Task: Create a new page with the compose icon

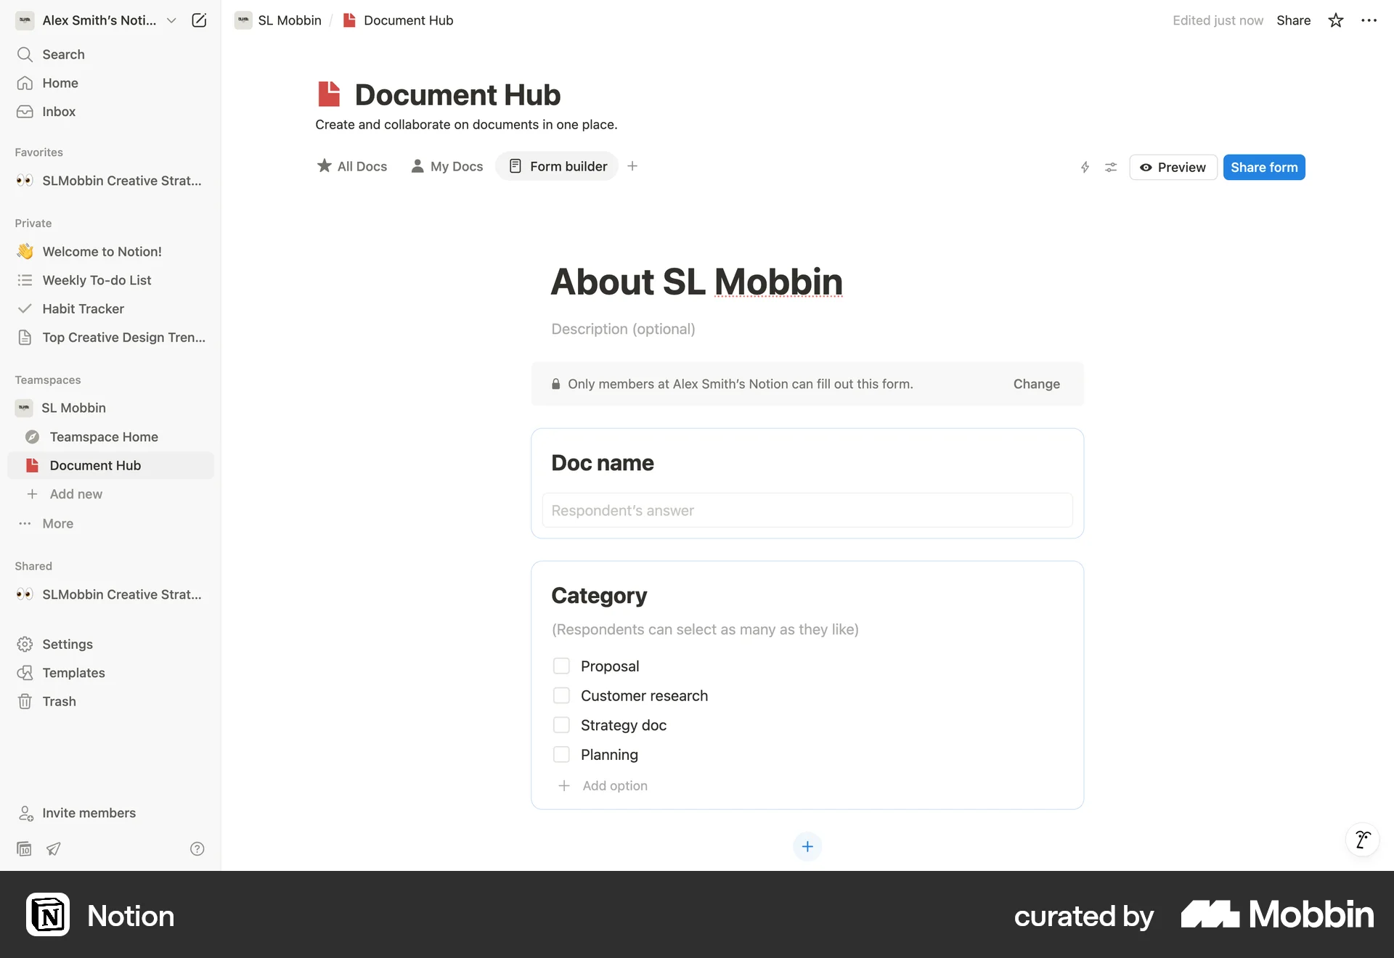Action: [198, 20]
